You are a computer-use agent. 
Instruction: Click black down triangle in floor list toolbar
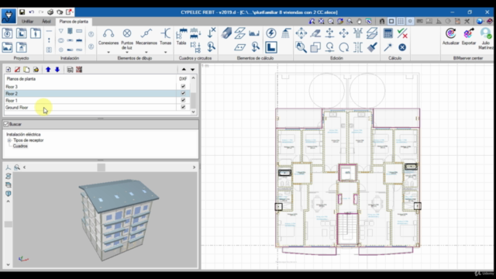[x=192, y=69]
